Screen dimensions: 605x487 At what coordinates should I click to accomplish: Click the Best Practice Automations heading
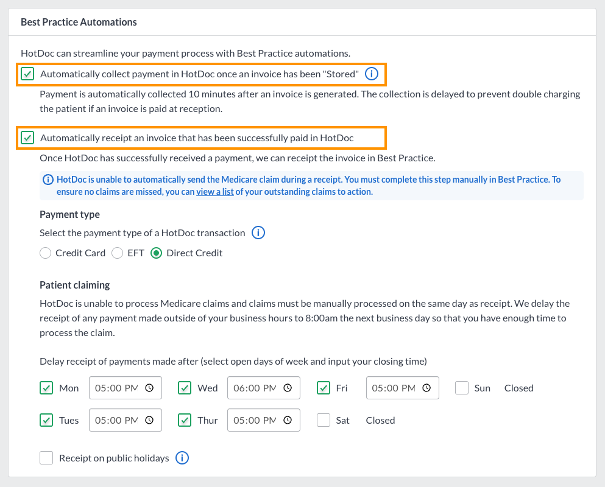click(x=79, y=22)
